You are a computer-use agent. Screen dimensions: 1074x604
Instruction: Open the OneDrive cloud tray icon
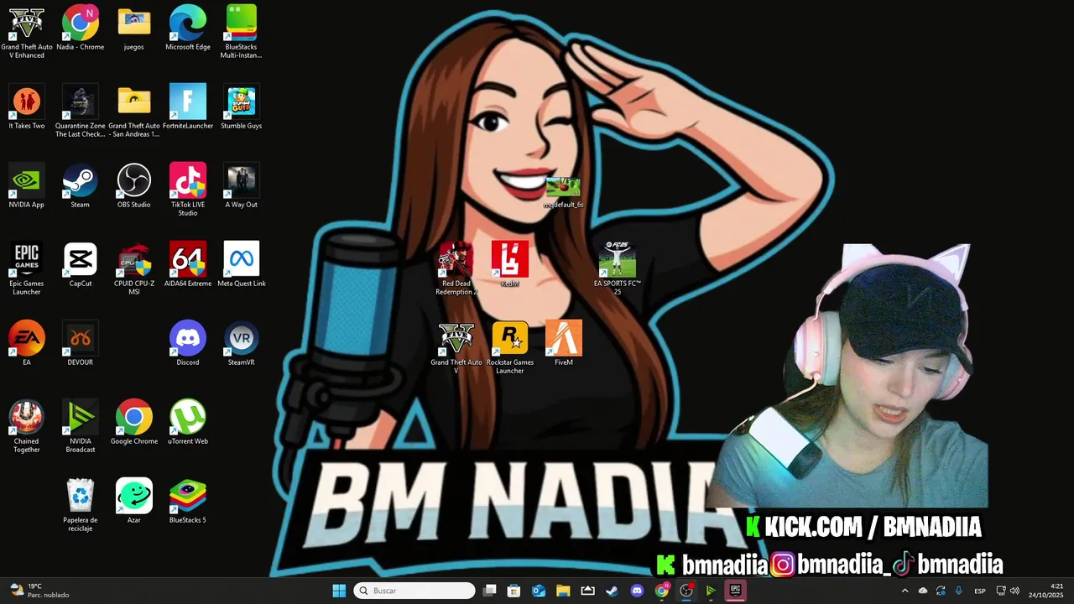coord(923,591)
